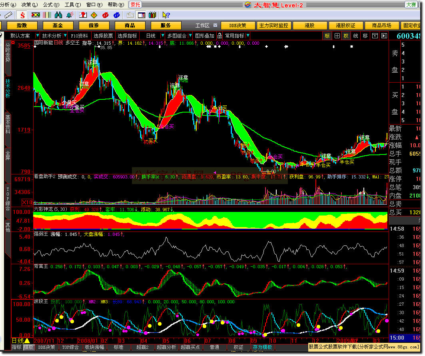
Task: Click the 商品 commodities button
Action: (x=130, y=26)
